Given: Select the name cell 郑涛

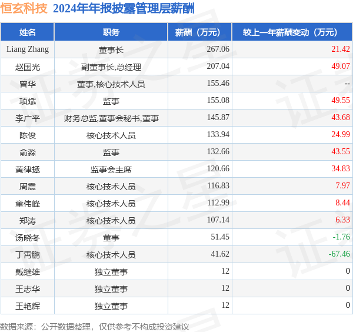Looking at the screenshot, I should 28,221.
